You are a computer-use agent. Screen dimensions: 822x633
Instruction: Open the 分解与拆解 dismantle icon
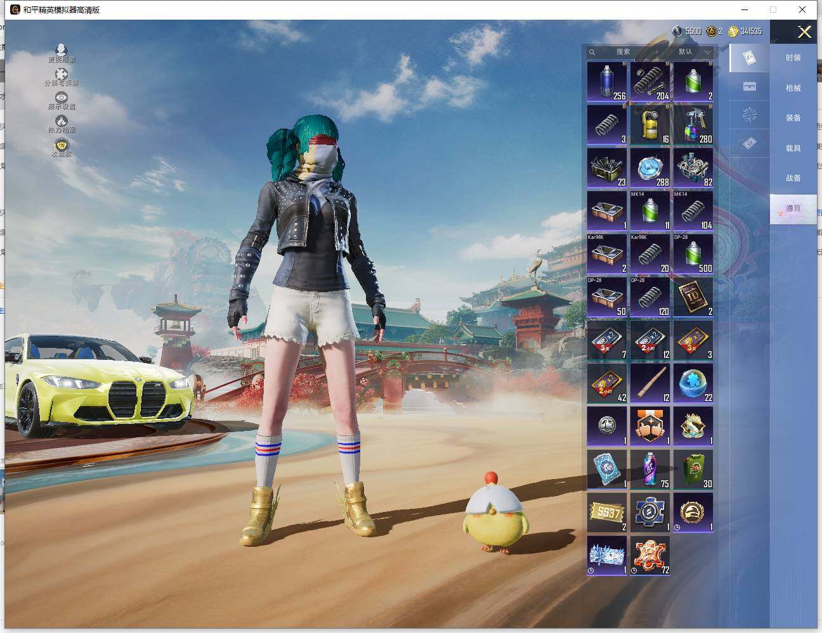tap(62, 75)
